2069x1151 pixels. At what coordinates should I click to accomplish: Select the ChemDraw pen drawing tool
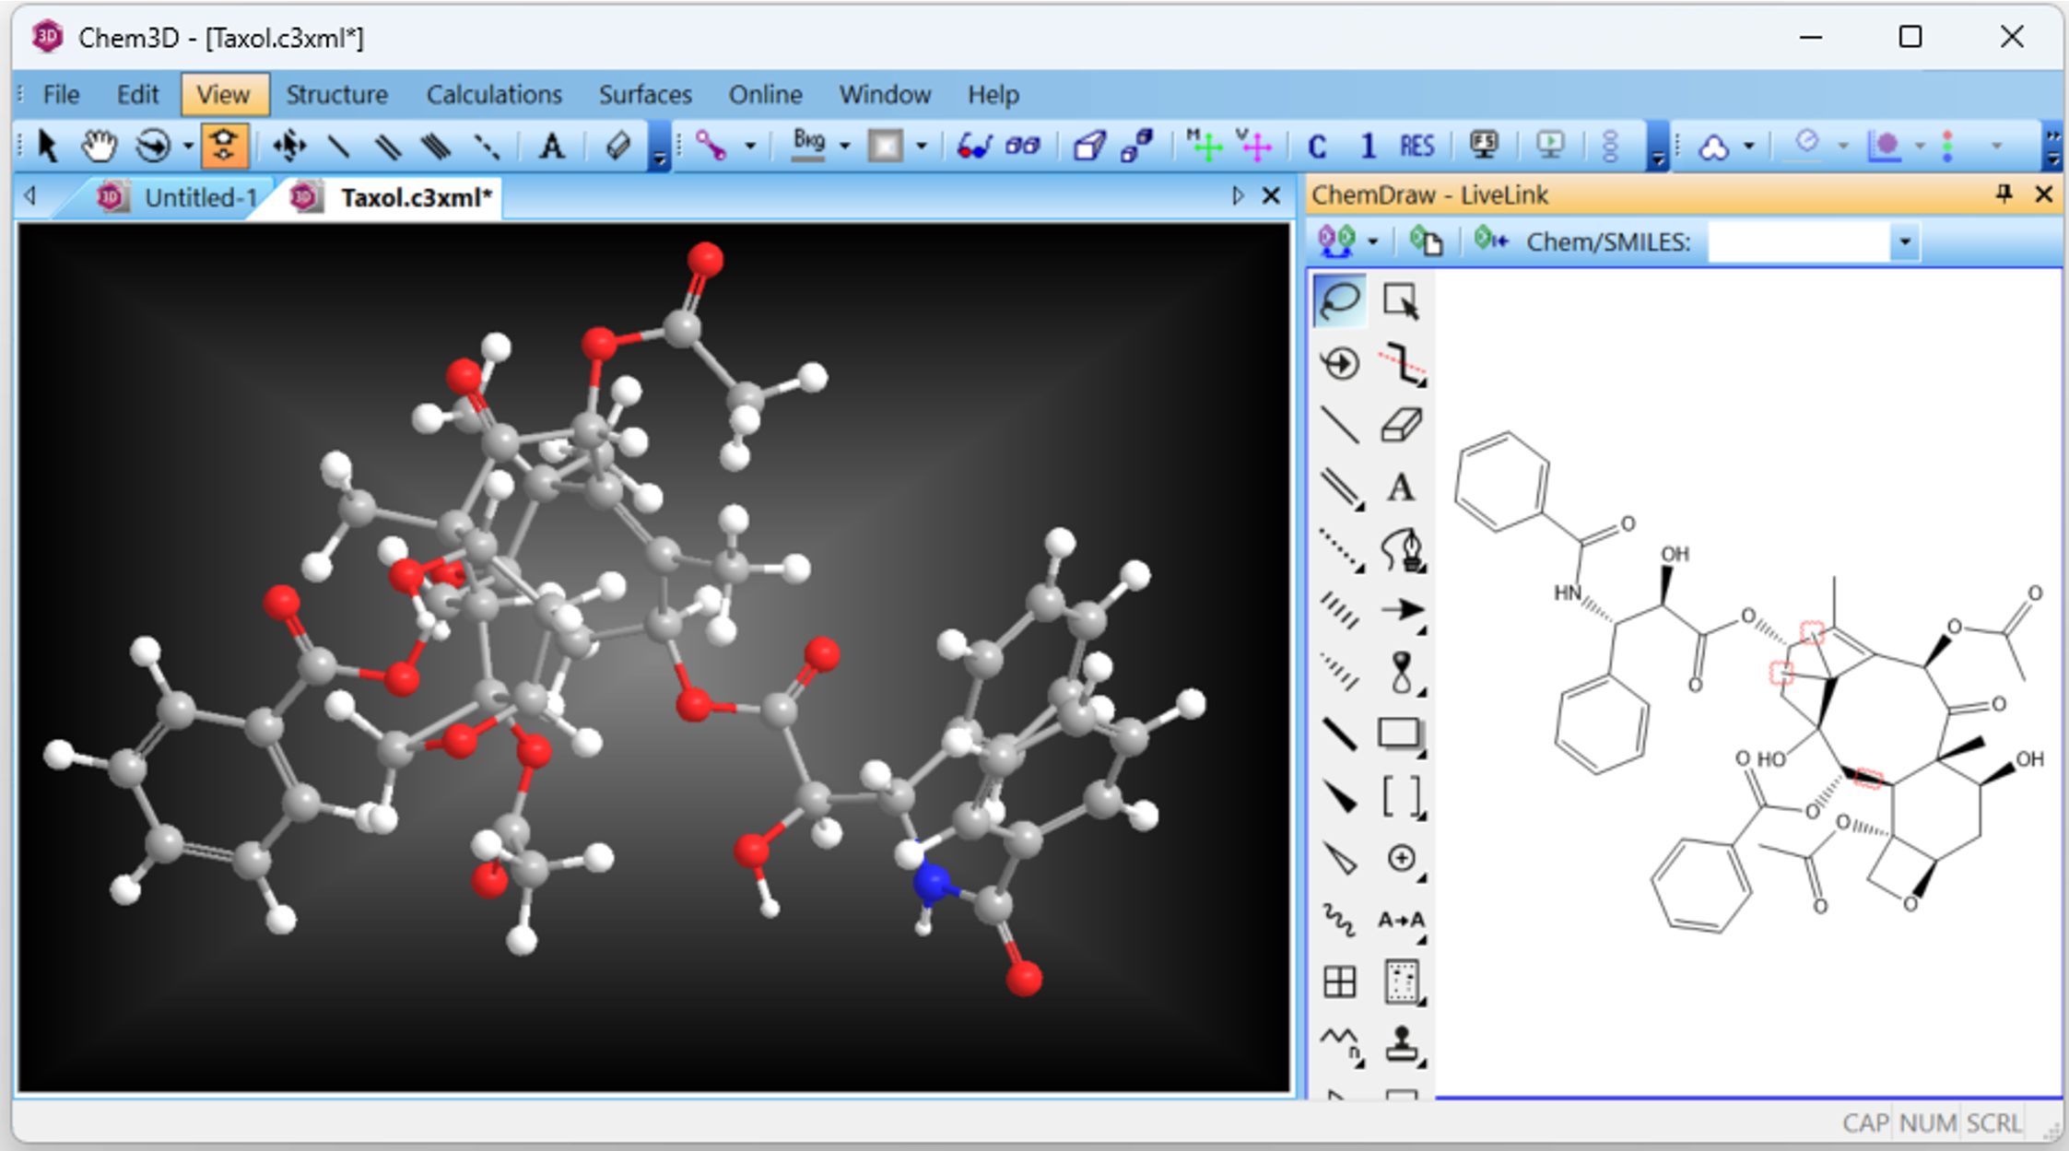point(1401,549)
